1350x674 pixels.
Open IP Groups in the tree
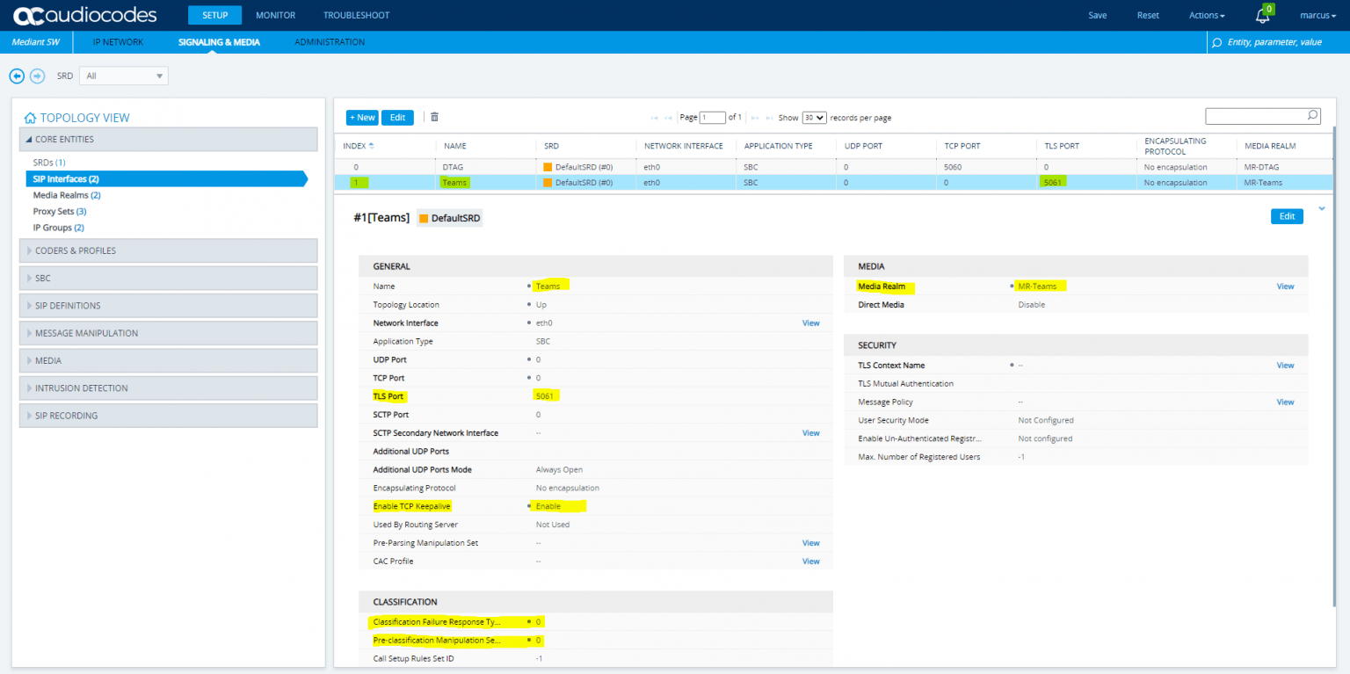click(58, 228)
